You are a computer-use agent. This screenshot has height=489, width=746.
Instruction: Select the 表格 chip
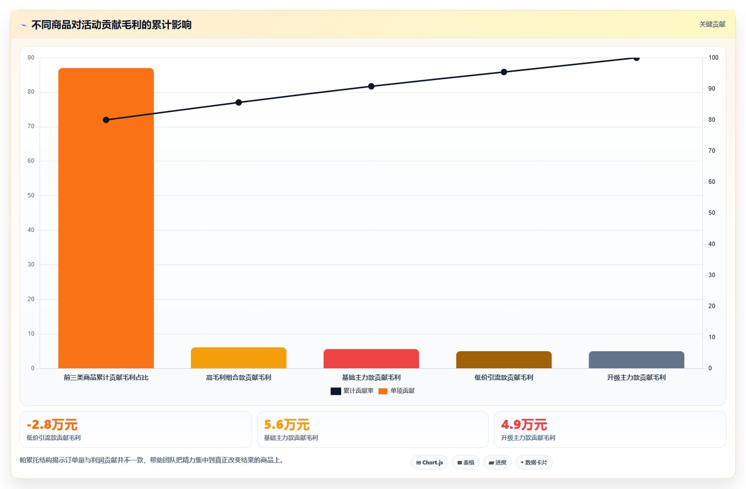coord(466,462)
